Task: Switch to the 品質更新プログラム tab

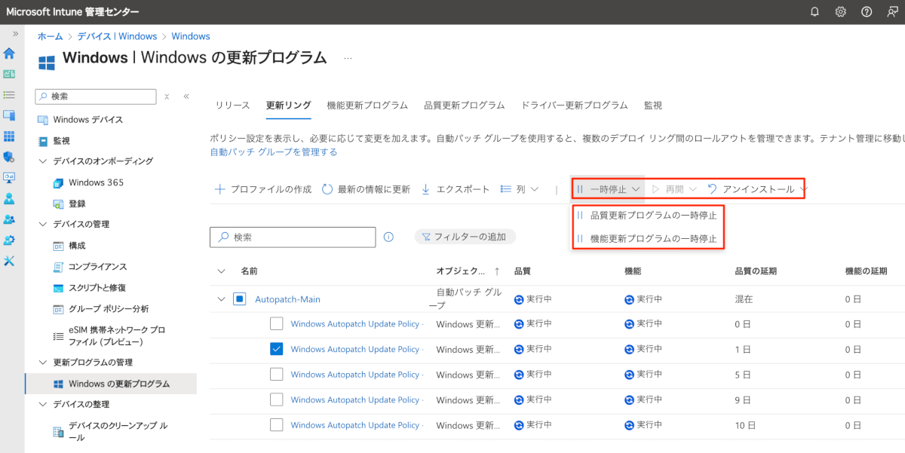Action: coord(465,106)
